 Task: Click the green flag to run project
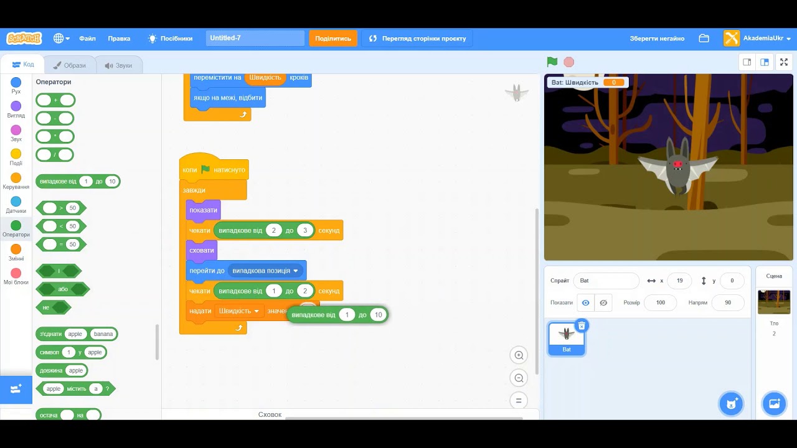[x=552, y=62]
